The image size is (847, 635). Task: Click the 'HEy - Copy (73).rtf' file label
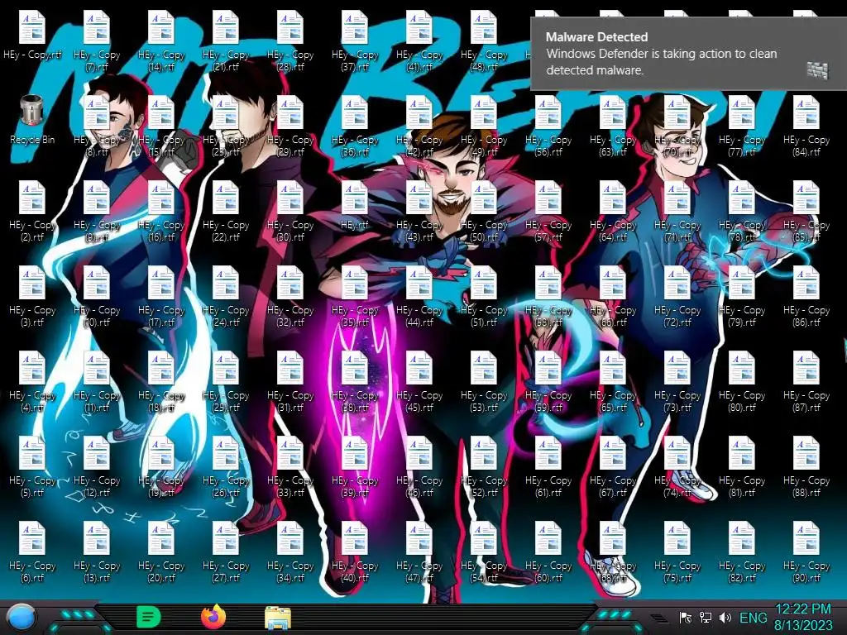[677, 401]
